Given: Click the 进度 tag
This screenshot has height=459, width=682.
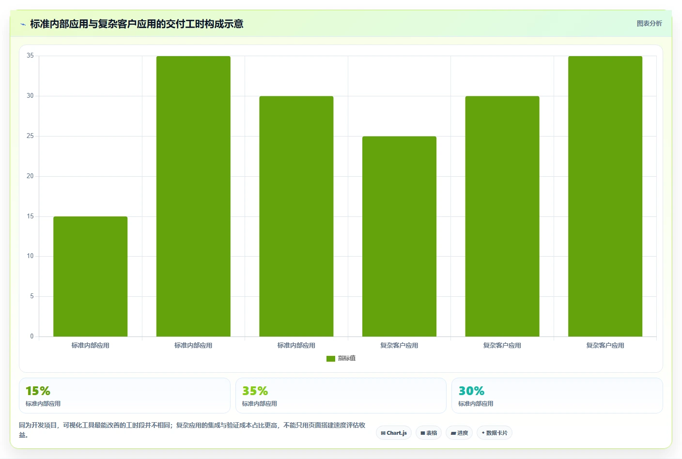Looking at the screenshot, I should [x=459, y=433].
